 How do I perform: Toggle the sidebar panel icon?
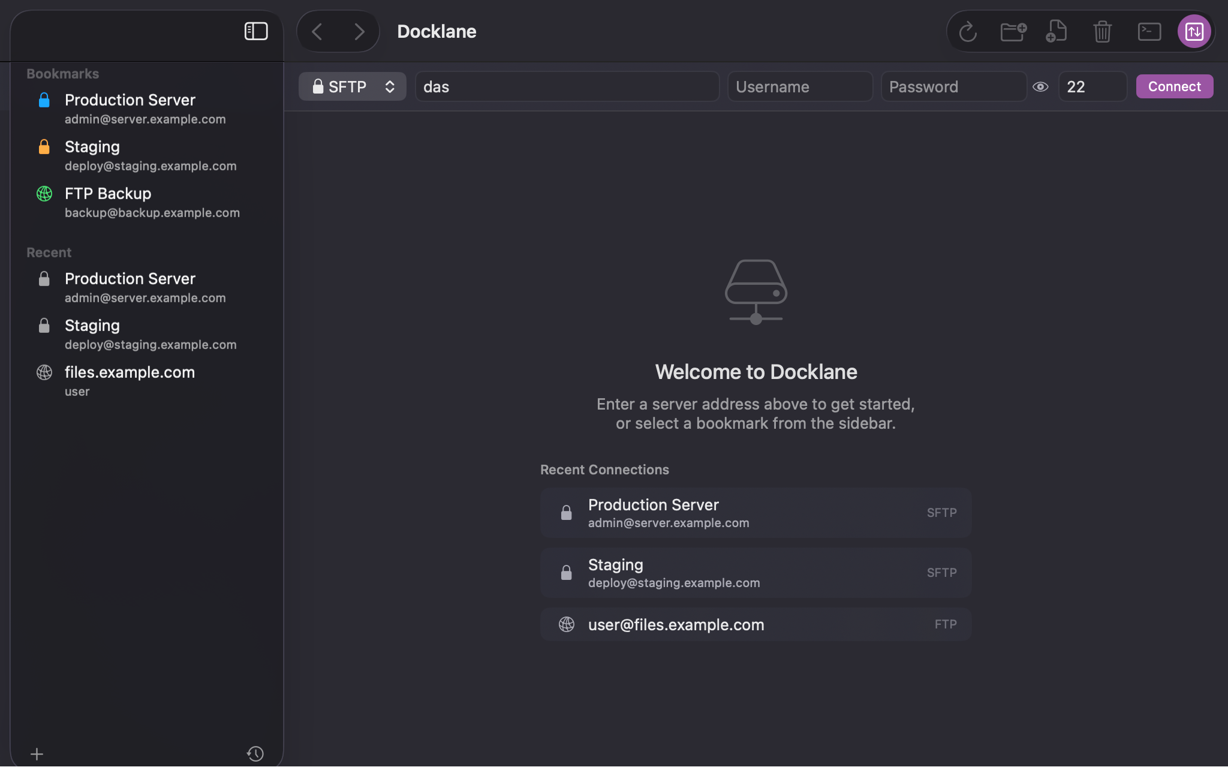[256, 31]
